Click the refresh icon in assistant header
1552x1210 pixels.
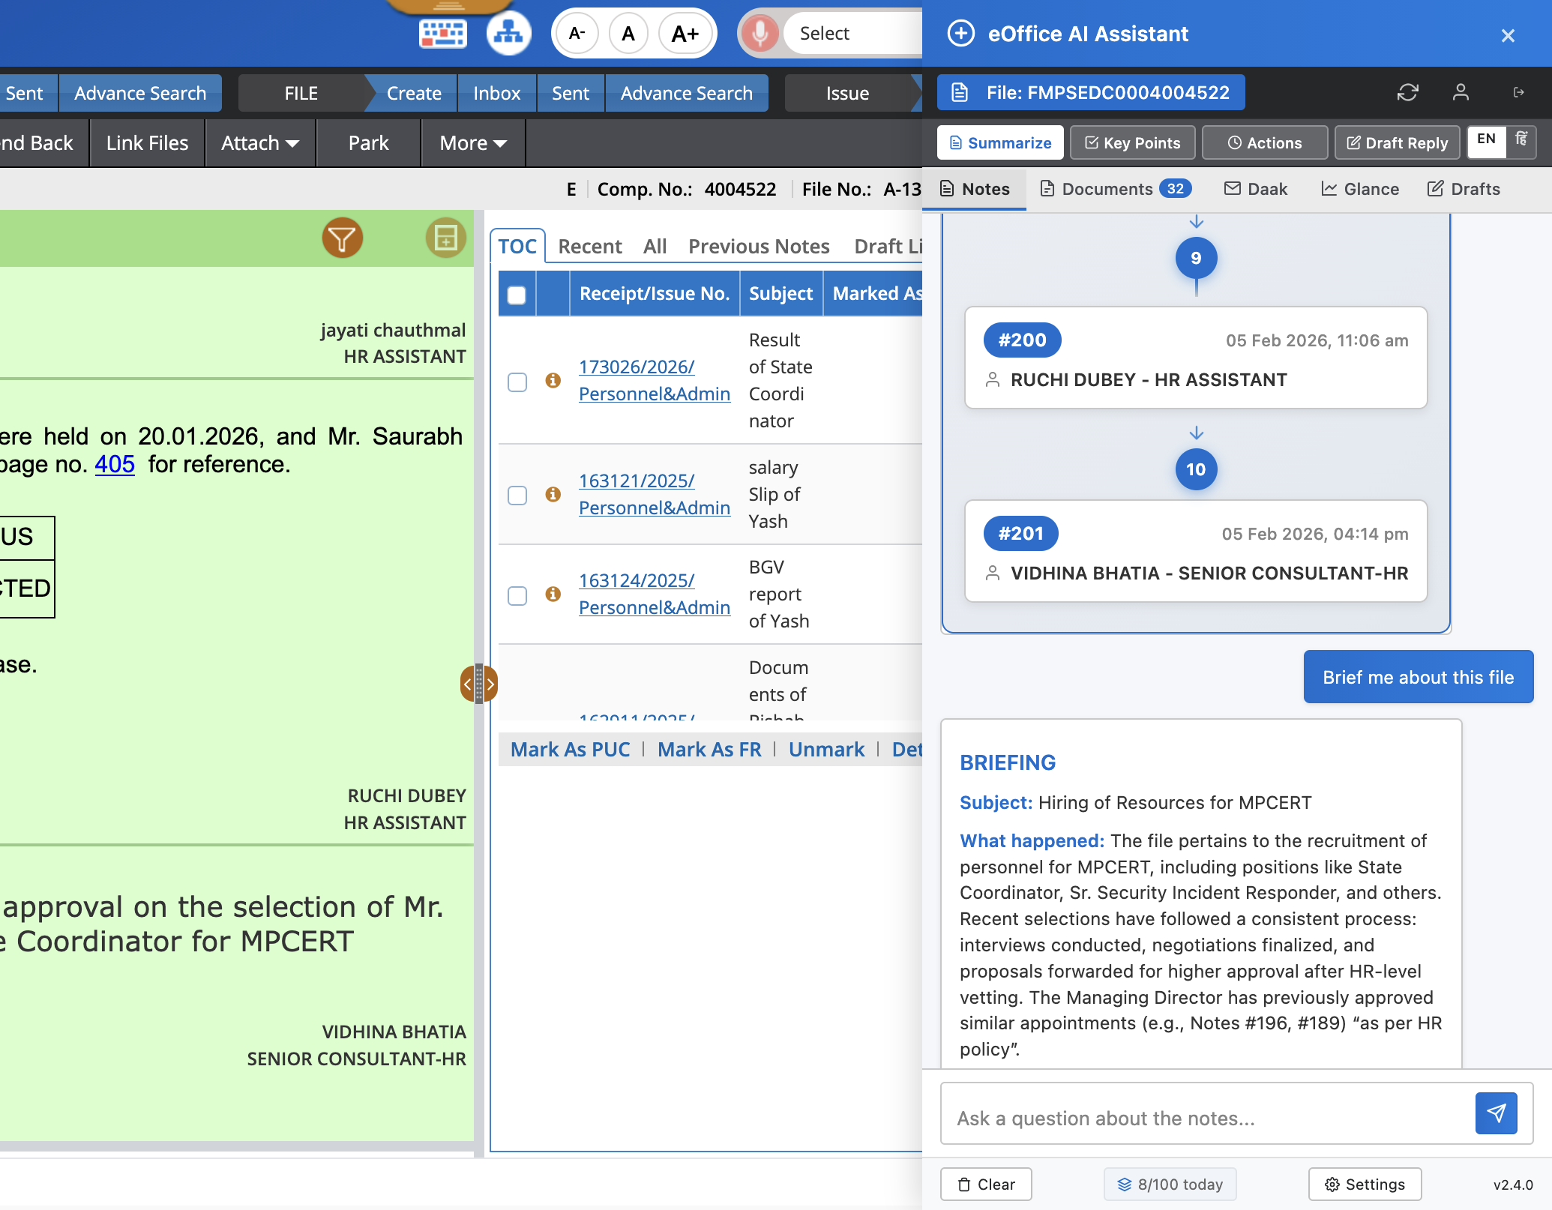pos(1407,92)
